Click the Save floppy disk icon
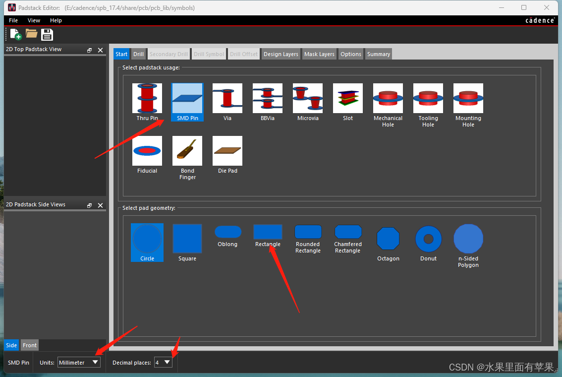 coord(47,34)
